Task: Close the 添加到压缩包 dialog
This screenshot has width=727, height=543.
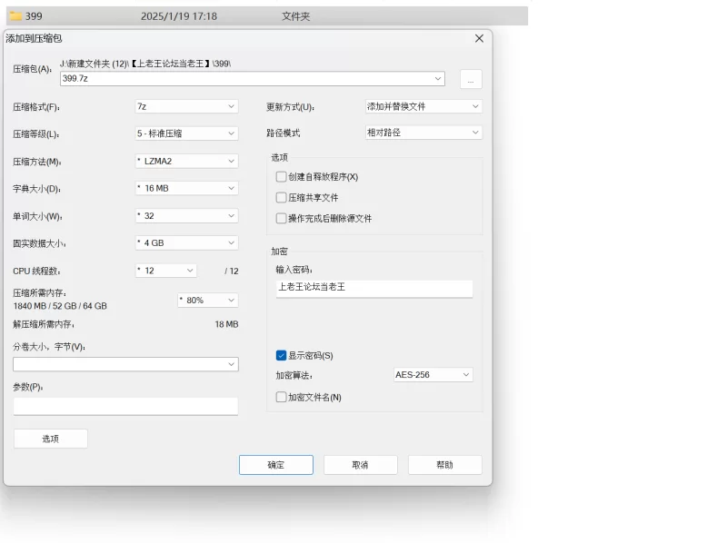Action: click(x=479, y=38)
